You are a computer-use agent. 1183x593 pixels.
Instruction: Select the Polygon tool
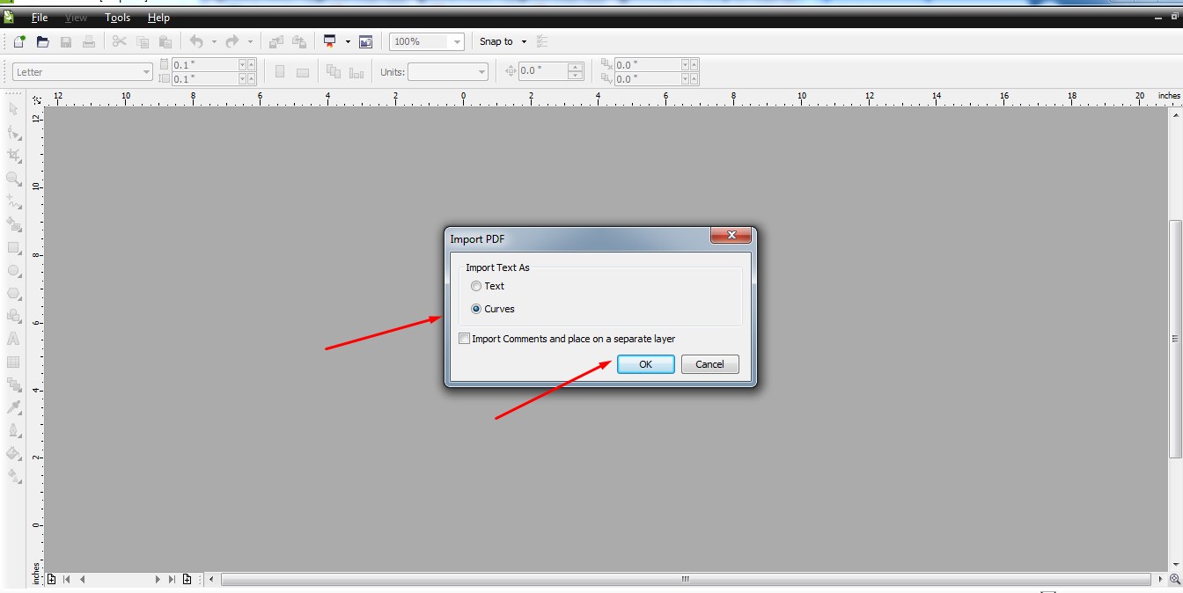coord(13,293)
